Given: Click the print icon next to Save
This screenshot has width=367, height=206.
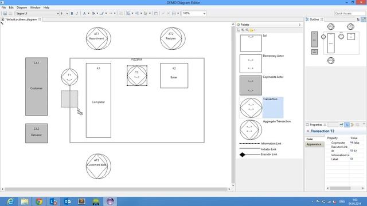Looking at the screenshot, I should 10,14.
